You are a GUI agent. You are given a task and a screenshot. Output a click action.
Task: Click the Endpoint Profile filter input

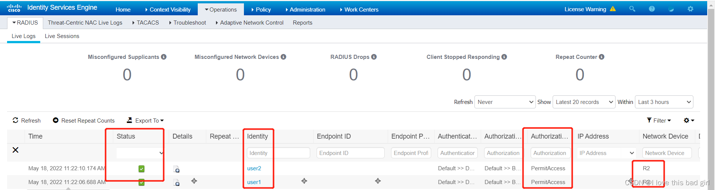[411, 153]
